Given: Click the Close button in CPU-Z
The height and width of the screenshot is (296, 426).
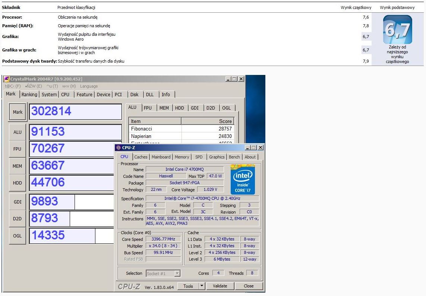Looking at the screenshot, I should tap(249, 286).
